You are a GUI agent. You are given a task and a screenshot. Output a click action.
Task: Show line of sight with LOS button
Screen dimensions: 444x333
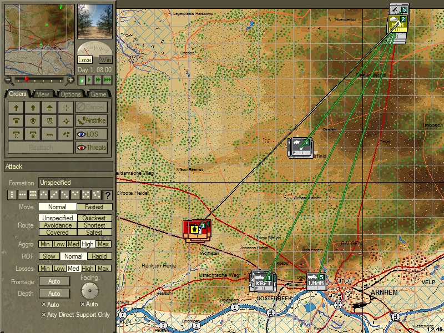tap(92, 134)
